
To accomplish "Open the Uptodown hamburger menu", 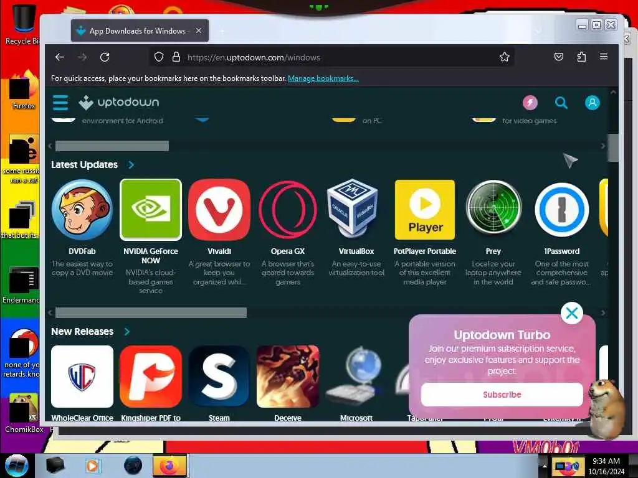I will (x=60, y=103).
